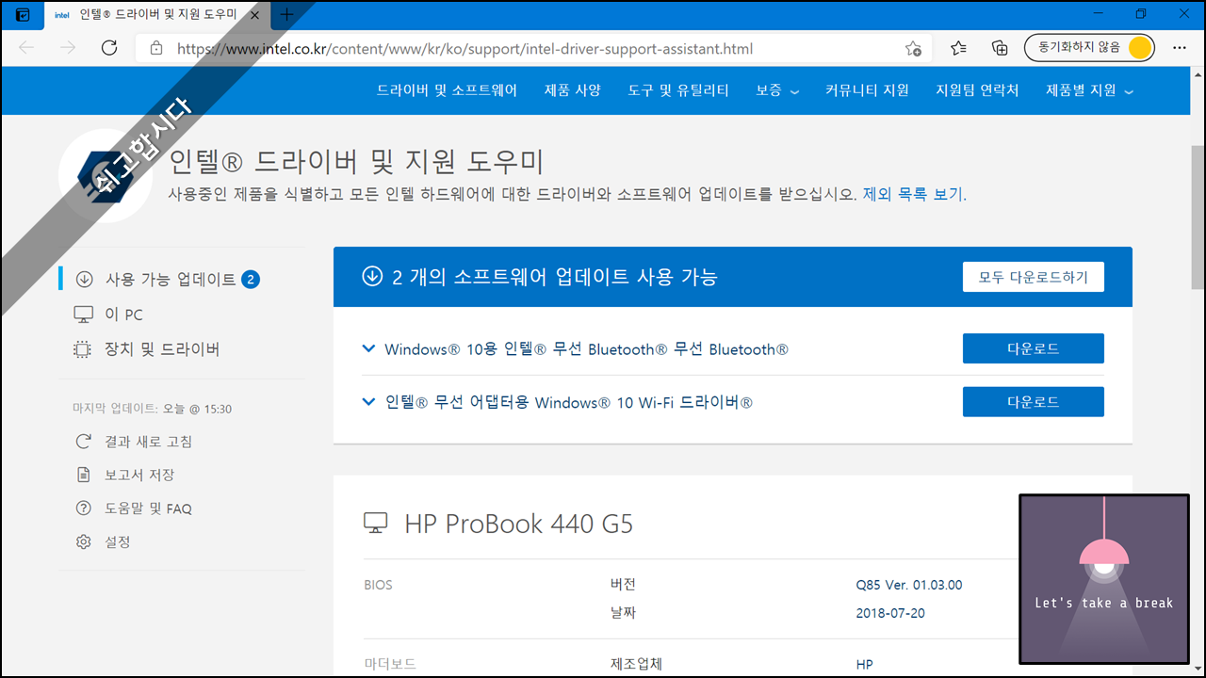The width and height of the screenshot is (1206, 678).
Task: Select 장치 및 드라이버 in sidebar
Action: [x=162, y=349]
